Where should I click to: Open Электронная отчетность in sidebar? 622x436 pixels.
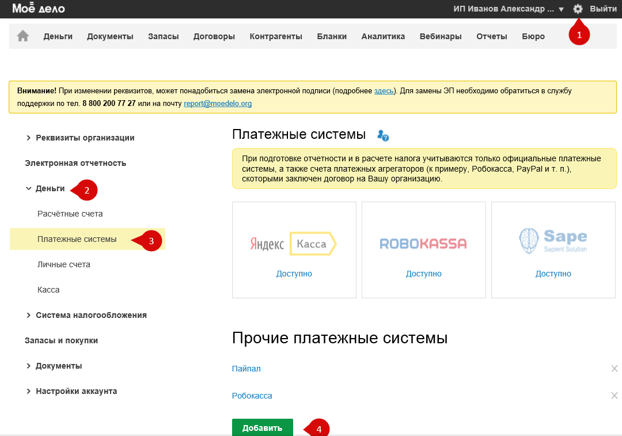click(x=75, y=163)
